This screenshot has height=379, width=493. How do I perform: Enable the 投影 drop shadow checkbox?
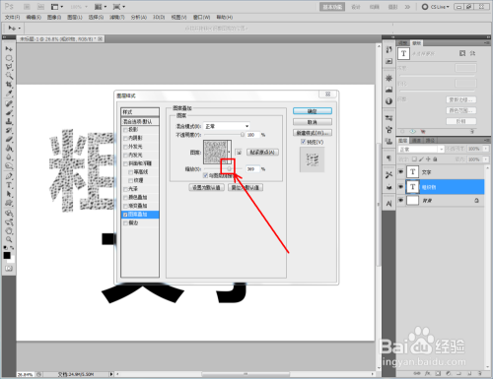click(125, 130)
